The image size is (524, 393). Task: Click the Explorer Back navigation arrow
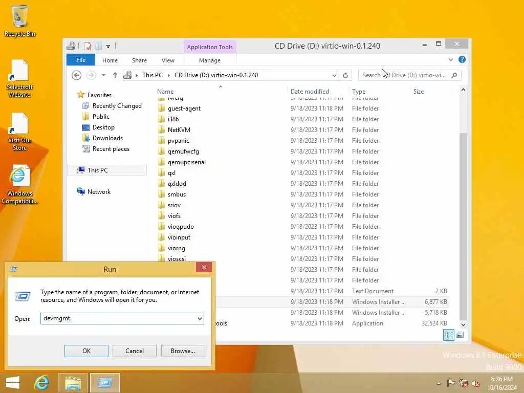tap(77, 75)
